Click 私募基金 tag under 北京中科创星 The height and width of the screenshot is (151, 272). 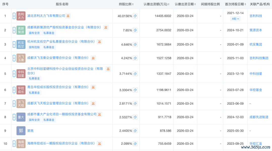(34, 78)
